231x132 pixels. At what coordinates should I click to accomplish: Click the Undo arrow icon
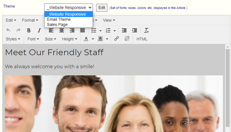pos(8,30)
